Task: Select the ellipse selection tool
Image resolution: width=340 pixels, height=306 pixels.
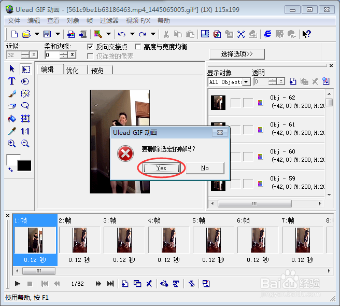Action: click(25, 81)
